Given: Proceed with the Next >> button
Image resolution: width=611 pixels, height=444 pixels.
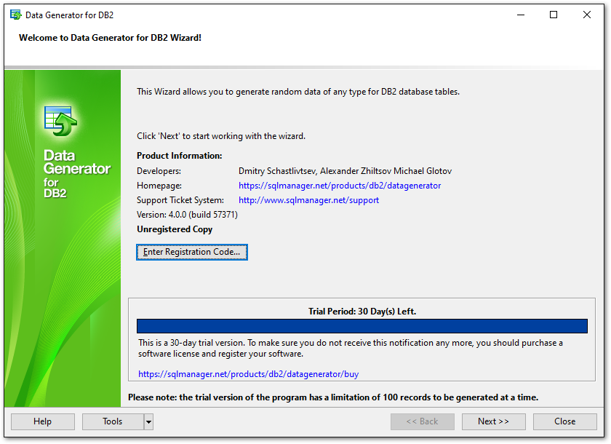Looking at the screenshot, I should click(493, 421).
